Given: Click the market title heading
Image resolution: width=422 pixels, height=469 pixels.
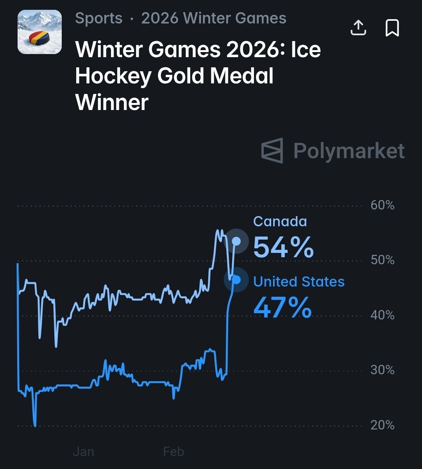Looking at the screenshot, I should click(198, 76).
